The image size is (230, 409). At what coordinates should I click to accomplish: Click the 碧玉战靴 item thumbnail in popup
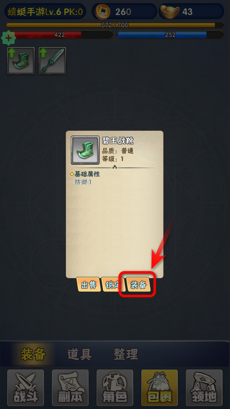[x=85, y=150]
